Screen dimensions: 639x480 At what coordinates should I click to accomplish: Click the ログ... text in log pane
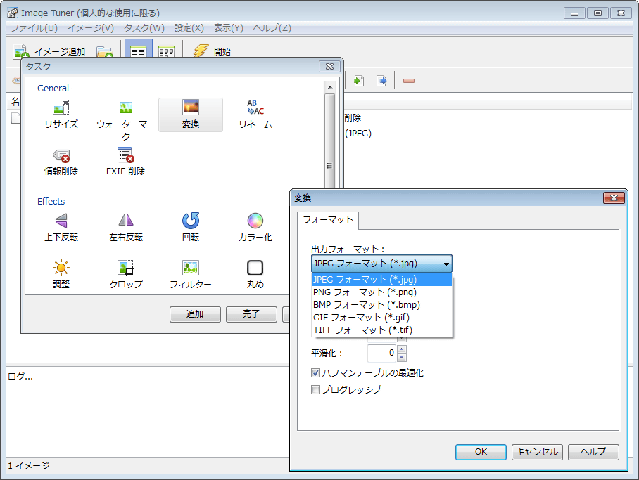click(x=20, y=376)
